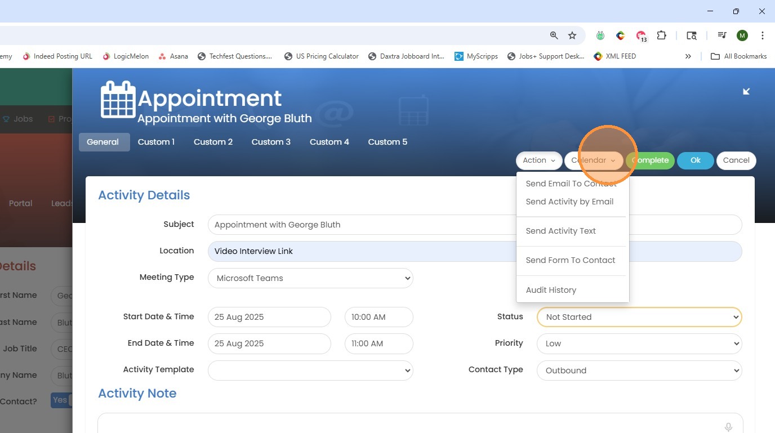775x433 pixels.
Task: Open the Daxtra Jobboard Int bookmark
Action: pyautogui.click(x=406, y=56)
